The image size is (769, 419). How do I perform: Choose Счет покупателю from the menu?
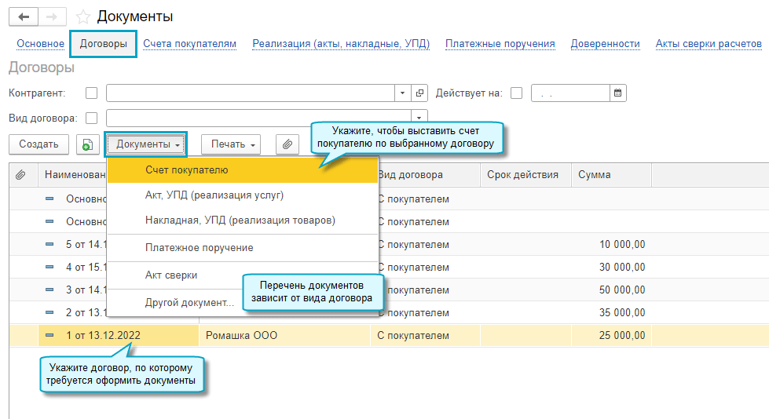pyautogui.click(x=187, y=170)
